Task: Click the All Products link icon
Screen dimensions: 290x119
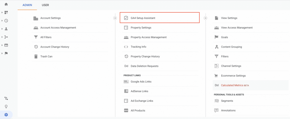Action: 126,111
